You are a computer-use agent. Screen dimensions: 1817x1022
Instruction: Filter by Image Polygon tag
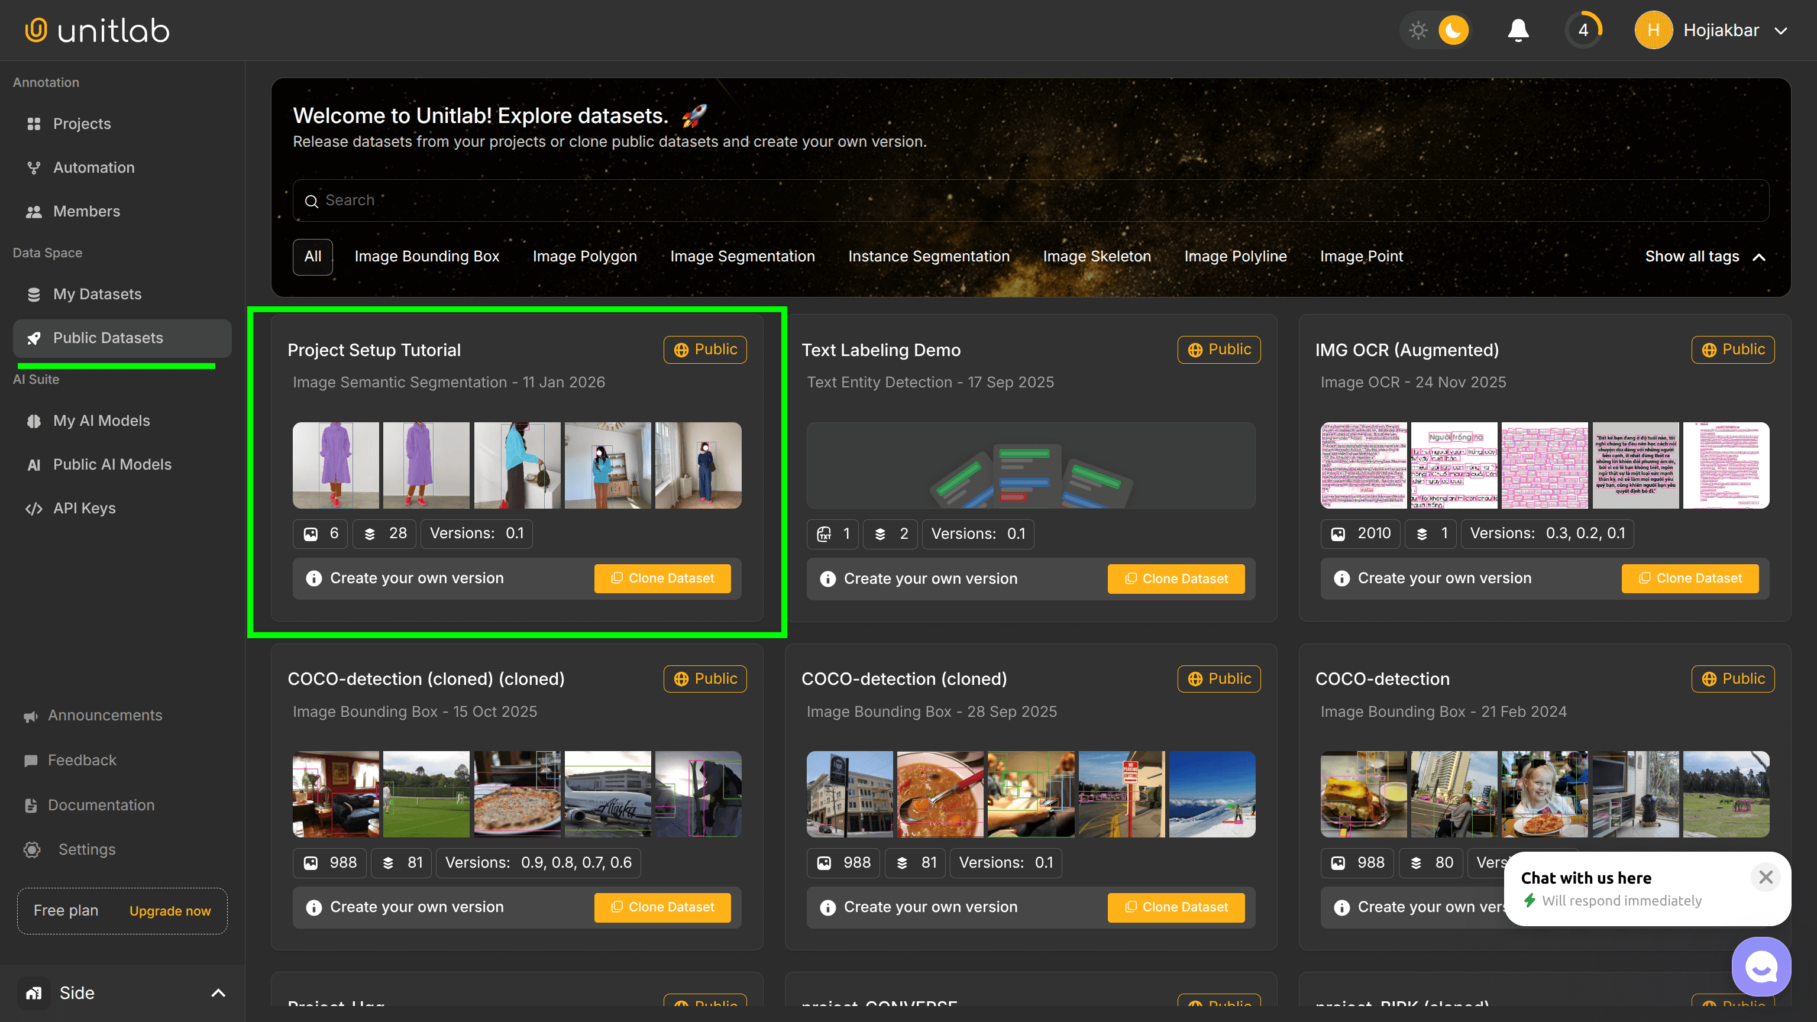[584, 257]
